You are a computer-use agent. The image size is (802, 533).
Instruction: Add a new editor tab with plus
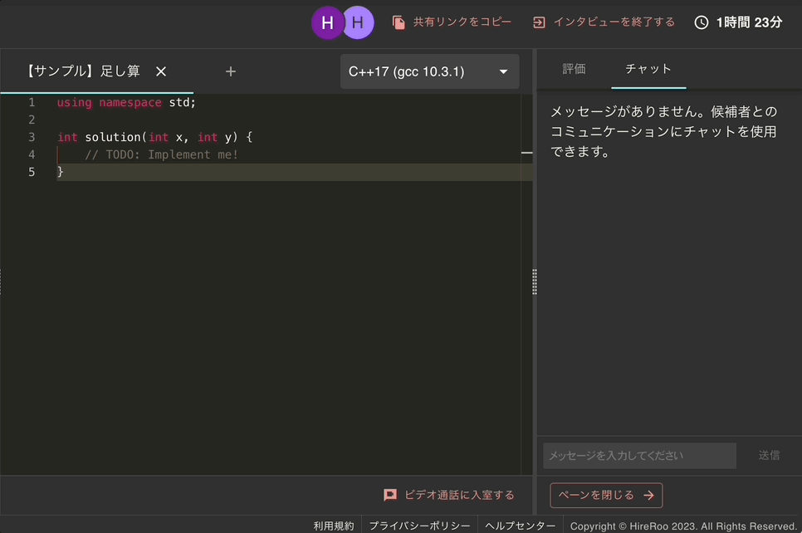[231, 71]
